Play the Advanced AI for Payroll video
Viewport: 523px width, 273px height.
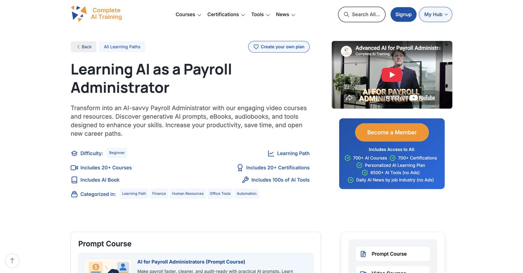coord(392,75)
